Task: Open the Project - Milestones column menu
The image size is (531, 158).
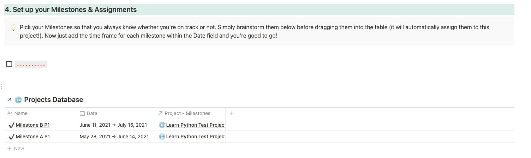Action: [187, 113]
